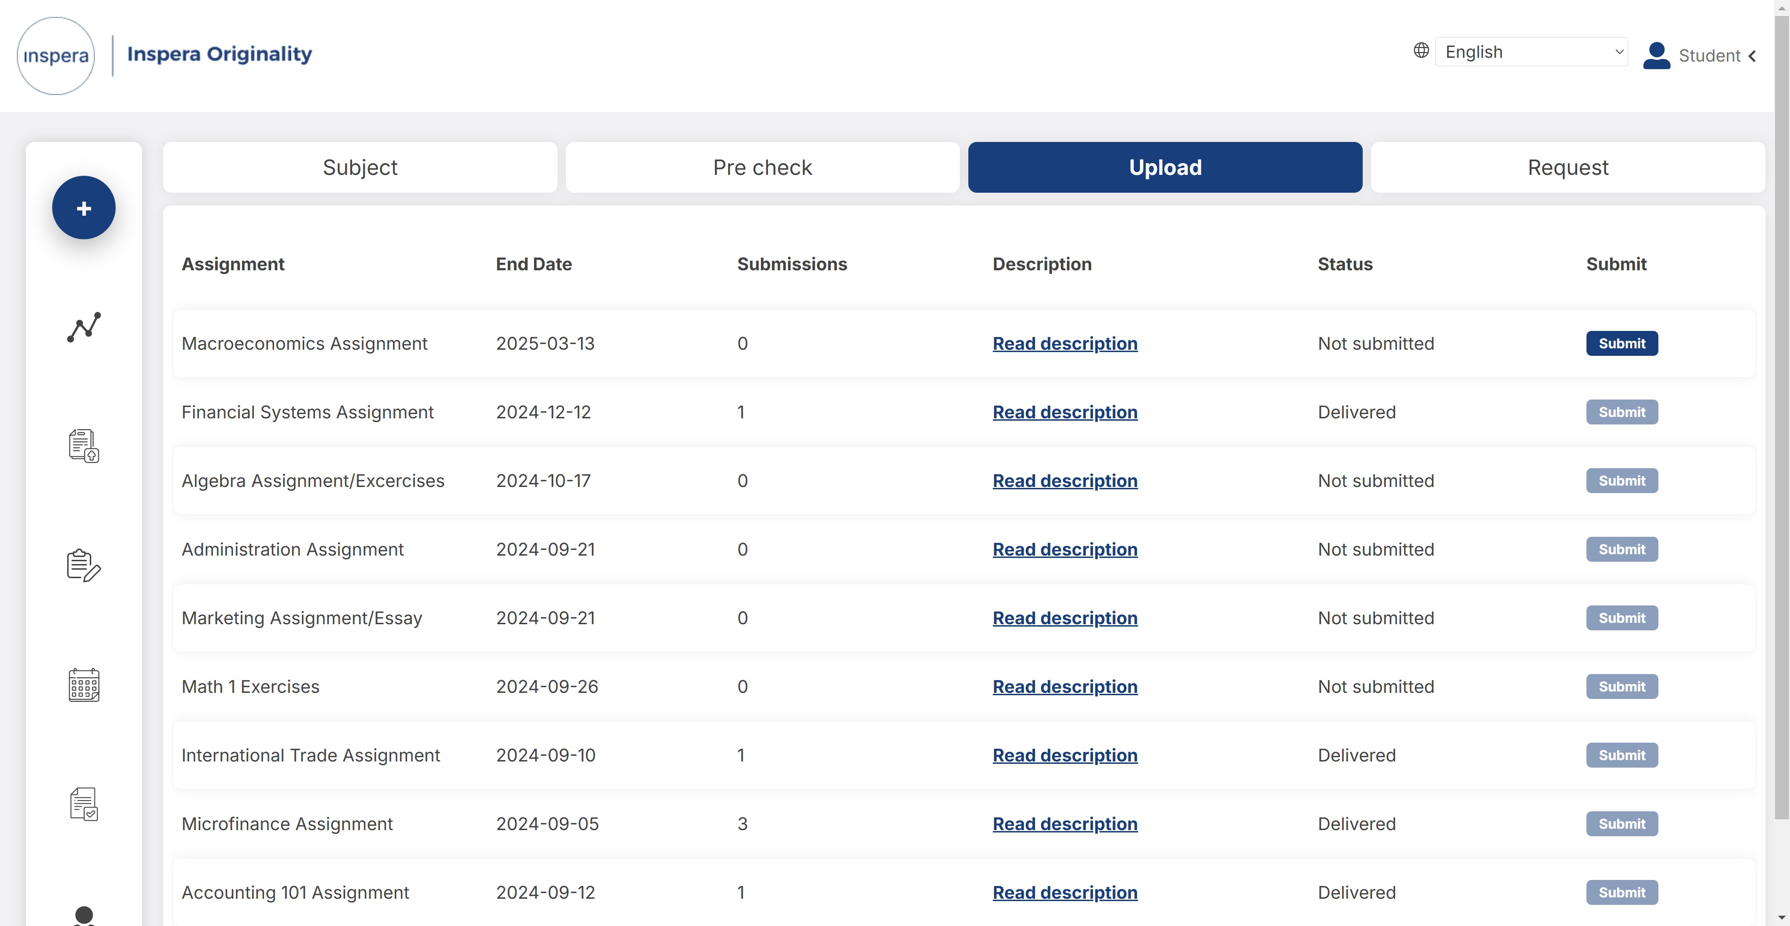Click the round plus add button
The image size is (1790, 926).
pos(83,208)
